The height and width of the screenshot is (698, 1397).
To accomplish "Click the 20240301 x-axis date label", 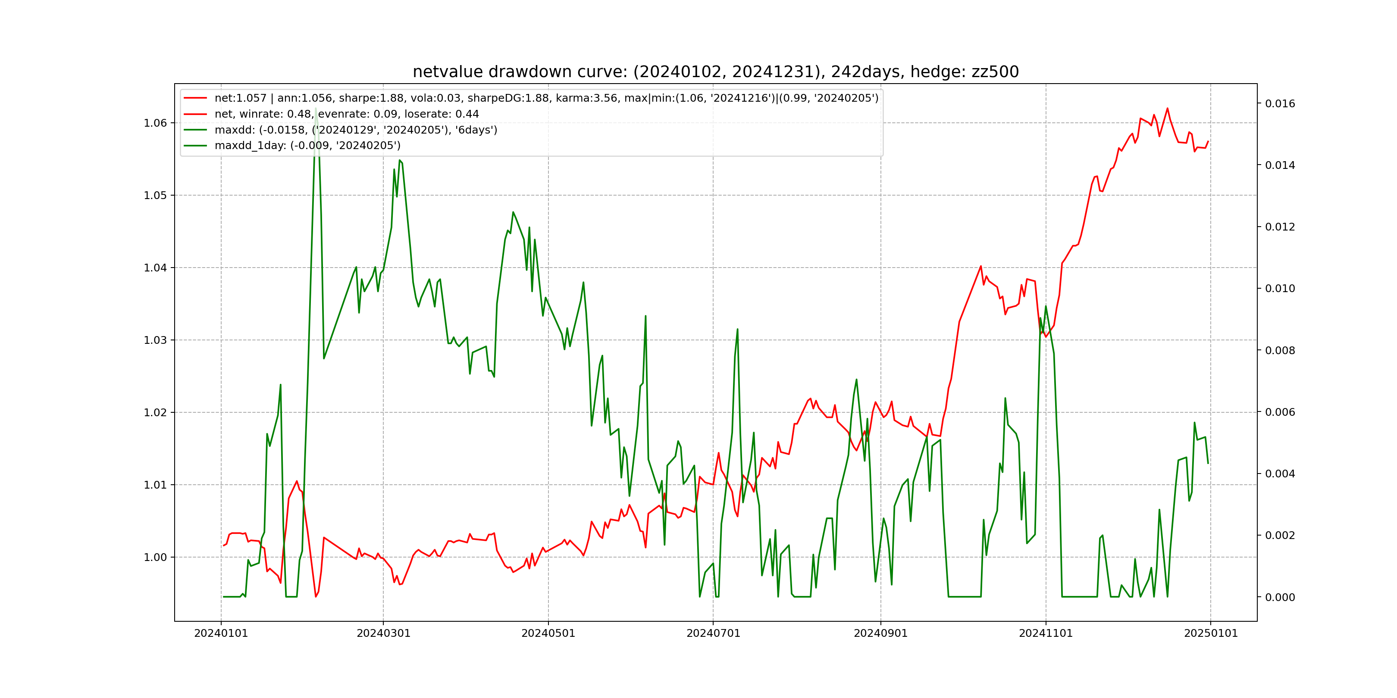I will tap(383, 633).
